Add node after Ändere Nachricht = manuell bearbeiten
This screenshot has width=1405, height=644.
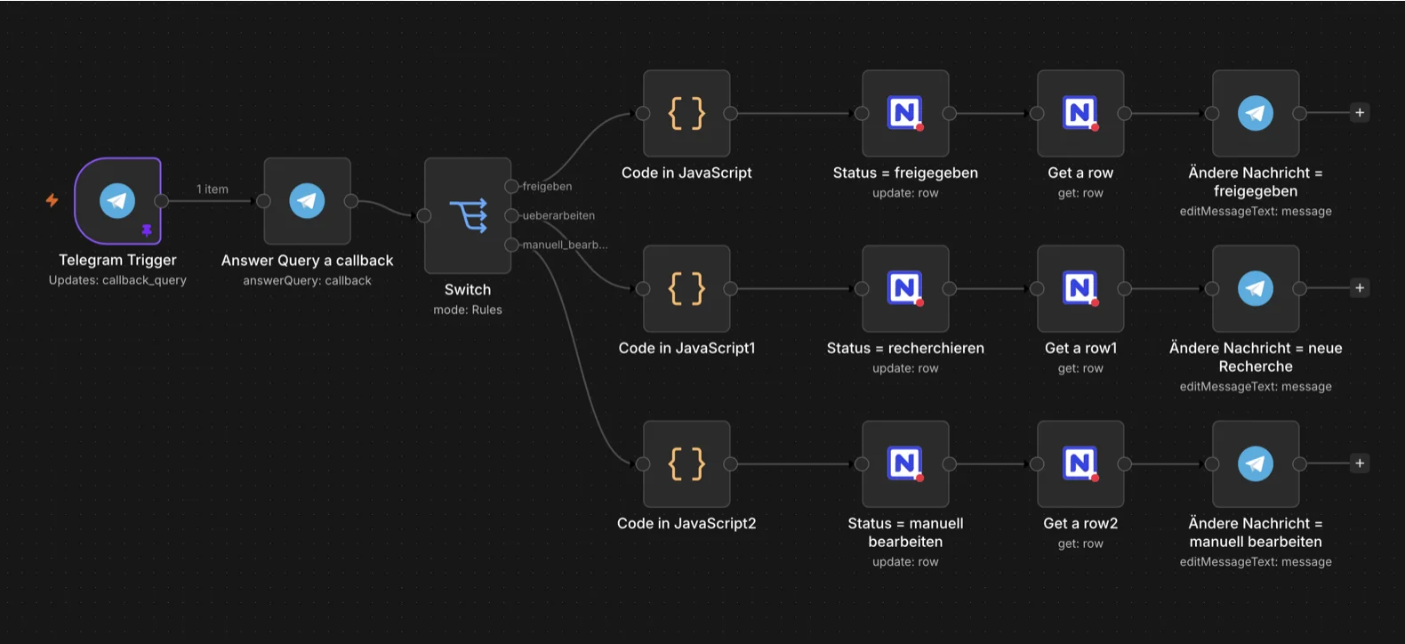(x=1360, y=463)
